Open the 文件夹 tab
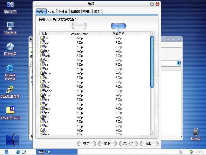Image resolution: width=206 pixels, height=155 pixels. 63,12
